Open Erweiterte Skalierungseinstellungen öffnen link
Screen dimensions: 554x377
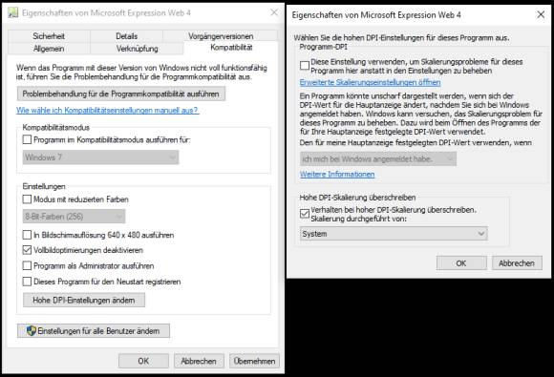point(370,83)
